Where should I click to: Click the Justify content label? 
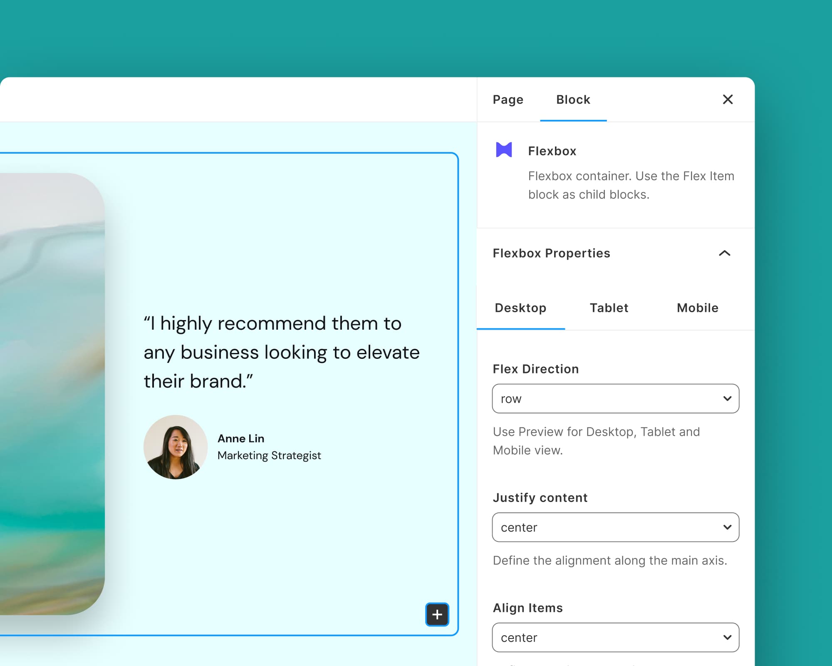pyautogui.click(x=540, y=497)
